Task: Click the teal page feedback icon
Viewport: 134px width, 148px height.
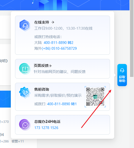Action: click(25, 69)
